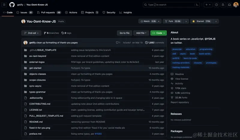Open the 2nd-ed branch selector
Viewport: 240px width, 140px height.
click(31, 33)
